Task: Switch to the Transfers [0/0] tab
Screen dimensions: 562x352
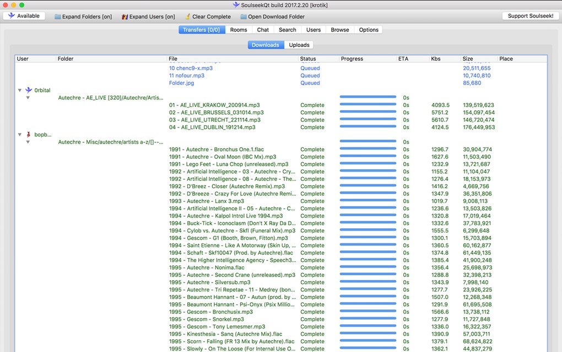Action: coord(202,30)
